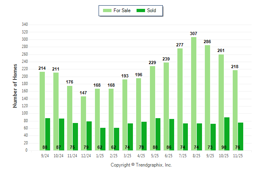
Task: Click the Sold legend color swatch
Action: (x=141, y=10)
